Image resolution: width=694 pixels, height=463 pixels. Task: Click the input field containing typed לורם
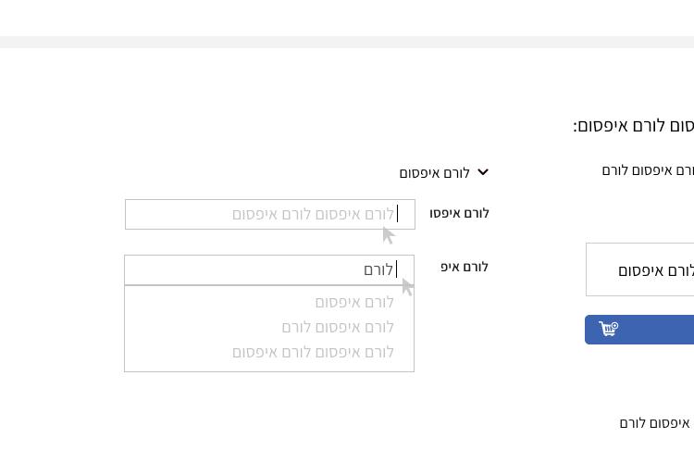tap(269, 269)
